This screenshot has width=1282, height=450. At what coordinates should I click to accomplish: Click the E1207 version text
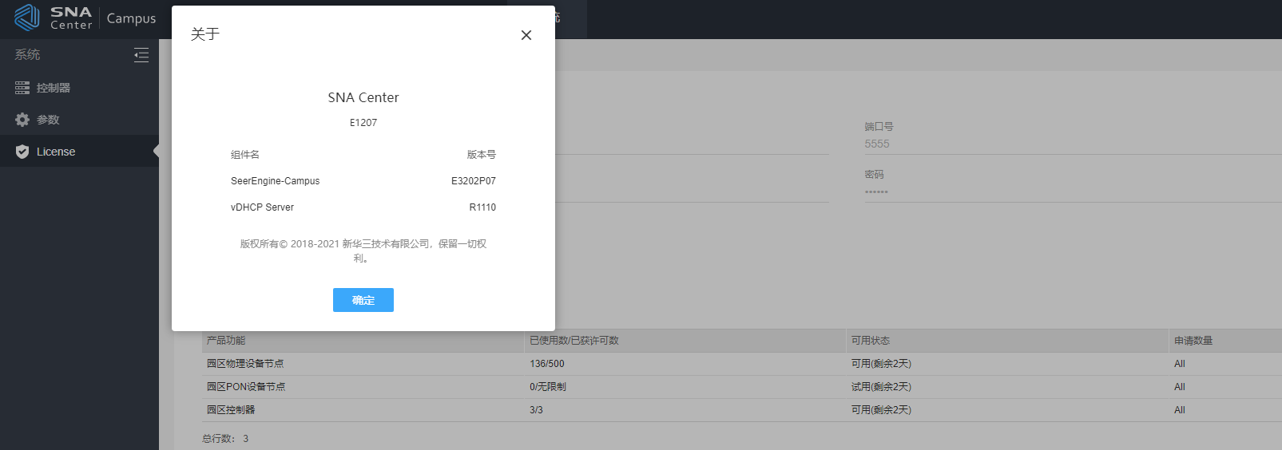point(363,123)
